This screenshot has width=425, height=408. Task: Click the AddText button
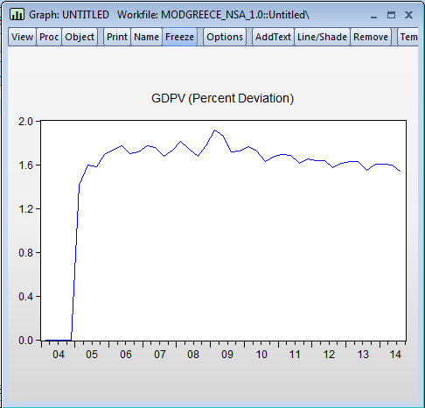click(x=273, y=37)
